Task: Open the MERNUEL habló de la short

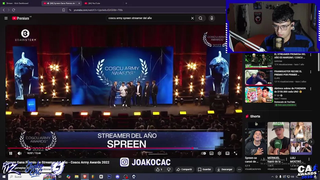Action: click(278, 138)
